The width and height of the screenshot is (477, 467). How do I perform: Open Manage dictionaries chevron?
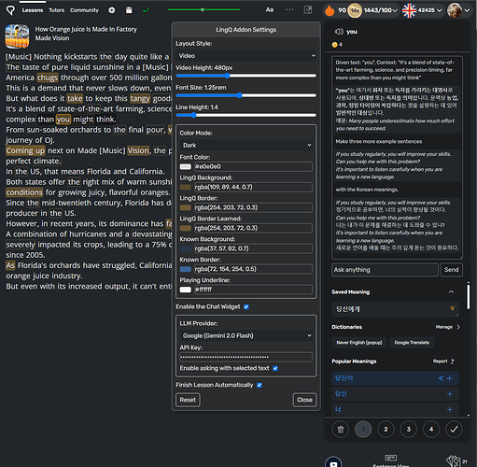pyautogui.click(x=458, y=327)
